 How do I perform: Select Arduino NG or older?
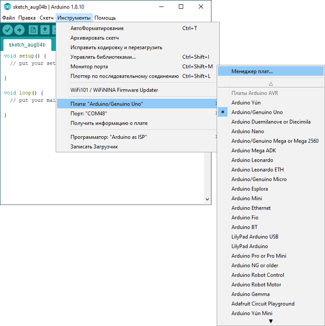pos(271,266)
